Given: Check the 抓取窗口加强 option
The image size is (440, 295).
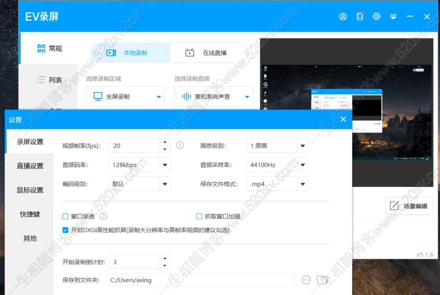Looking at the screenshot, I should click(x=199, y=216).
